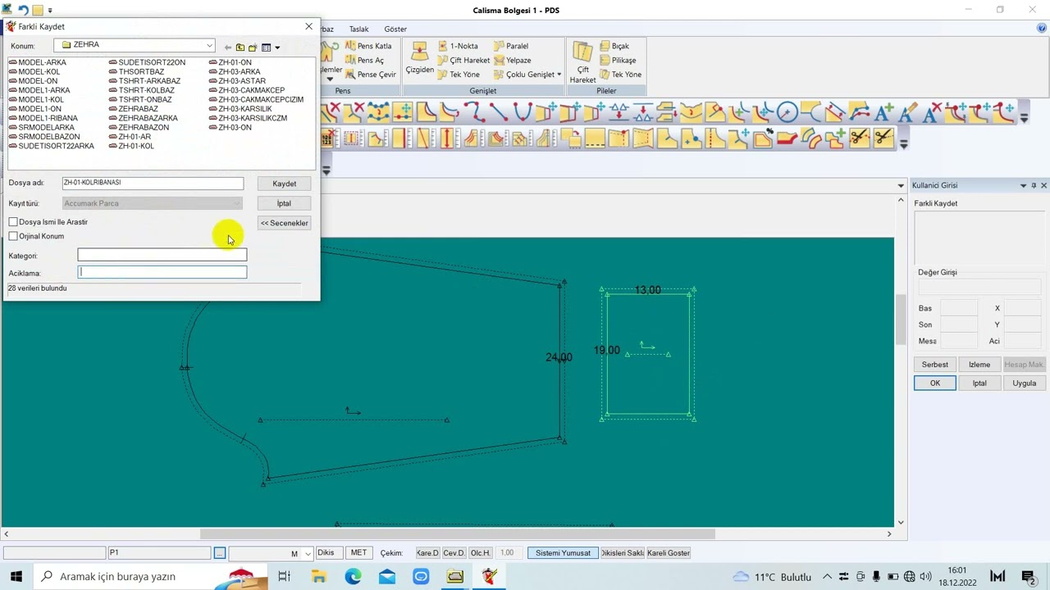Click the horizontal scrollbar under the drawing area
1050x590 pixels.
457,534
